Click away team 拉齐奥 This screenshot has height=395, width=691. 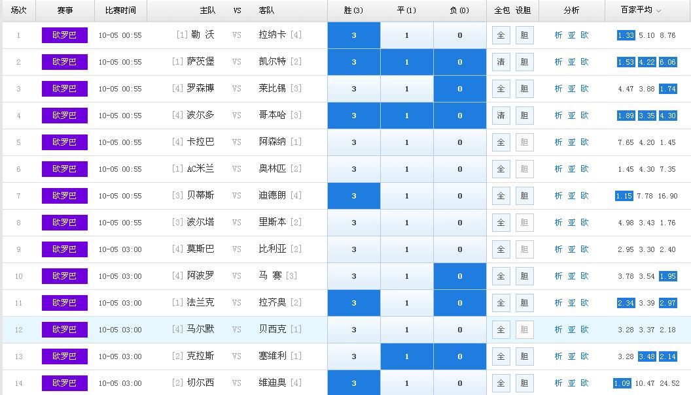272,302
